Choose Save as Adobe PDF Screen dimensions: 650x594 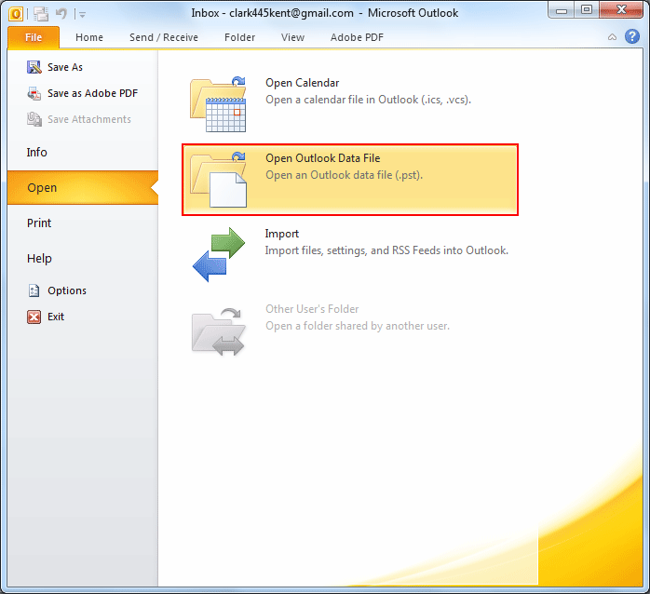[92, 93]
